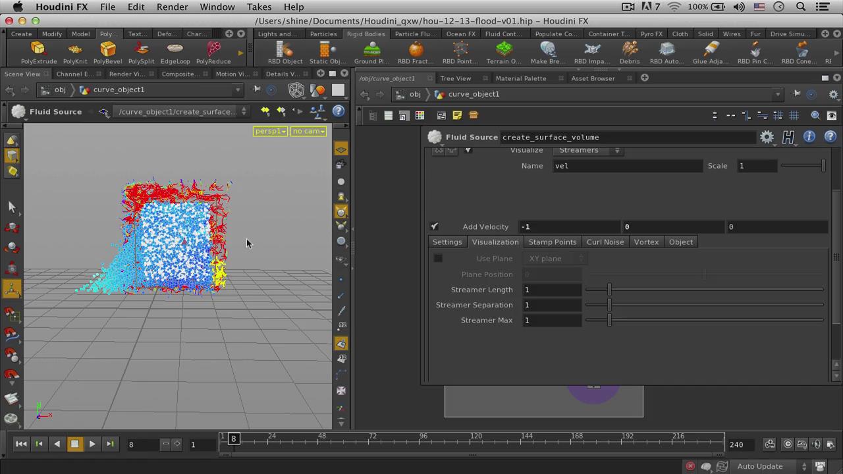Open the Takes menu
Viewport: 843px width, 474px height.
(x=259, y=7)
